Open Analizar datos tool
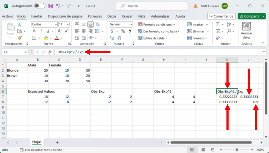Image resolution: width=269 pixels, height=153 pixels. pyautogui.click(x=246, y=31)
